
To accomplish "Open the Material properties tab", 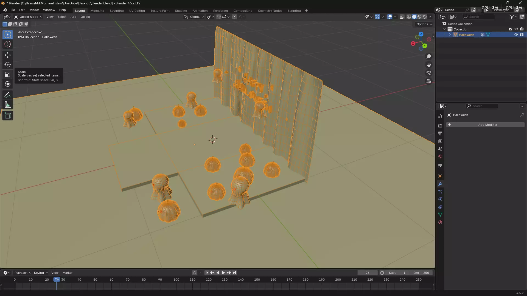I will click(440, 222).
